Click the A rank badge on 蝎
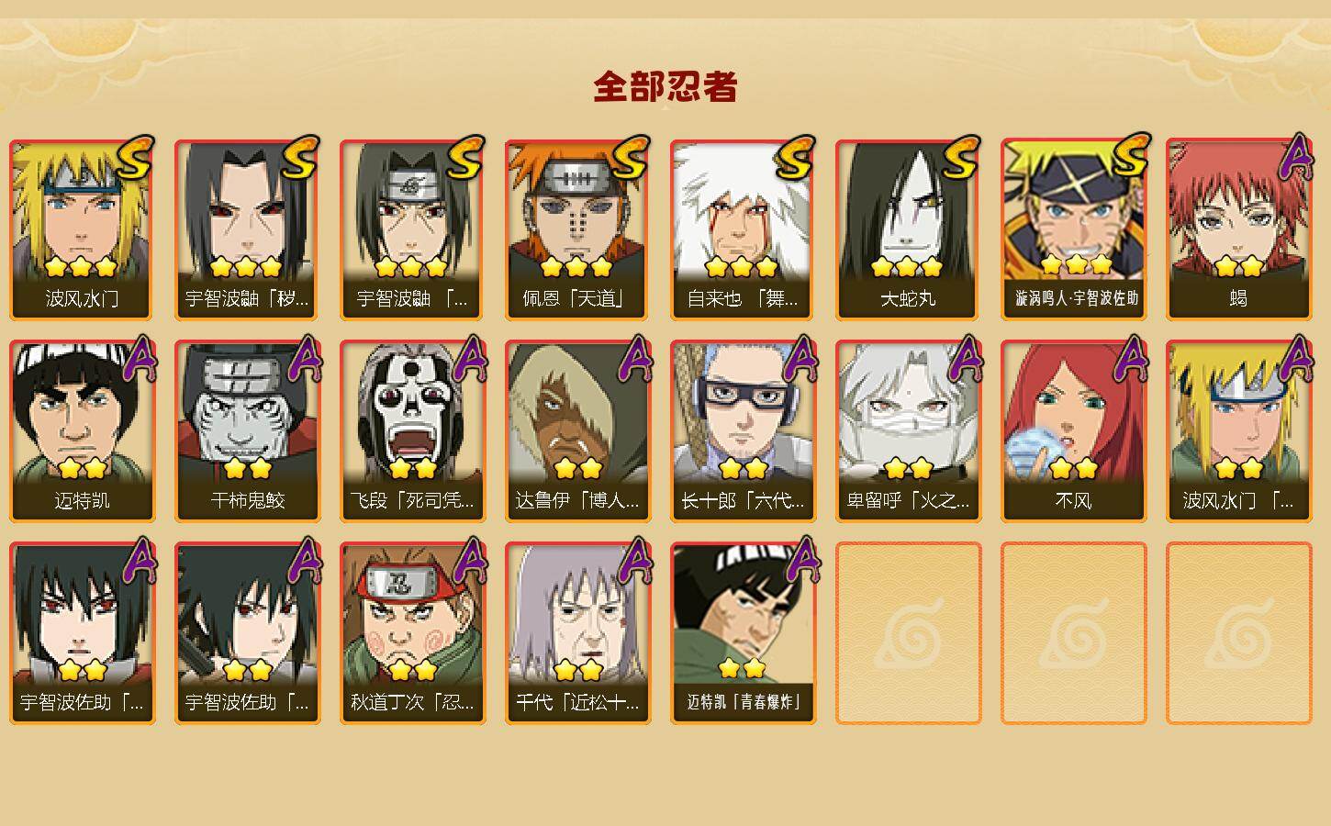This screenshot has height=826, width=1331. point(1295,156)
